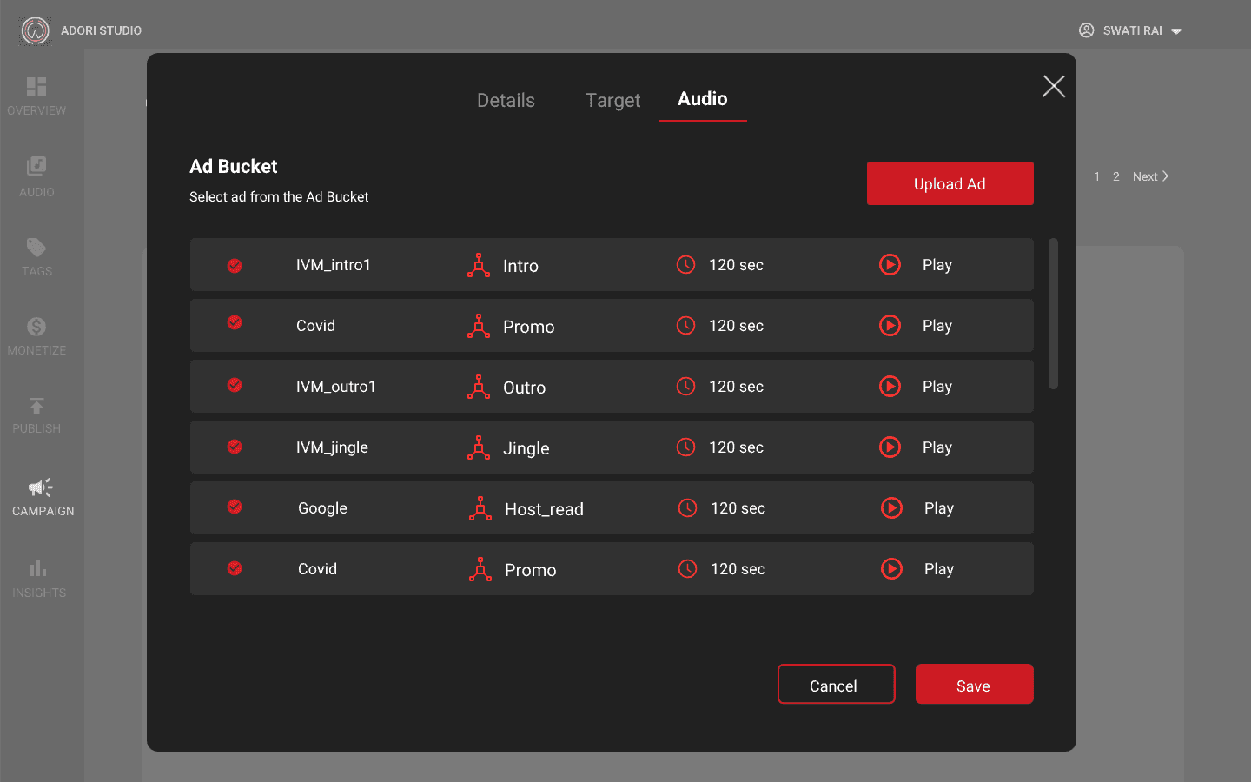Expand the Swati Rai account dropdown
The width and height of the screenshot is (1251, 782).
1176,31
